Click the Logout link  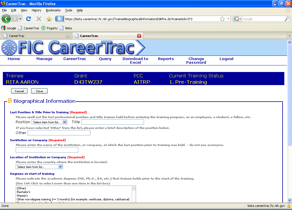[226, 59]
